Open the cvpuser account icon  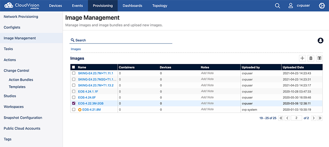tap(291, 6)
